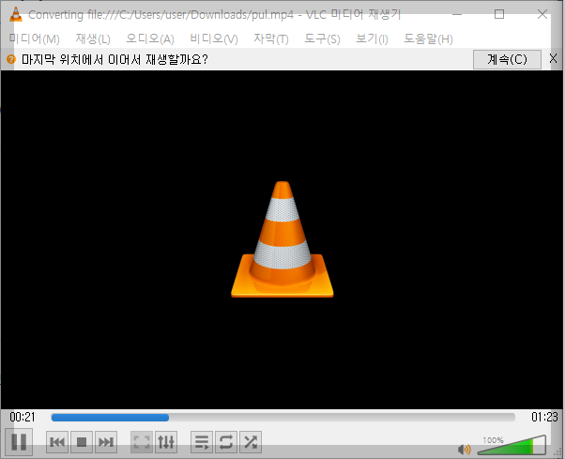Seek within the blue progress bar
Screen dimensions: 565x459
click(x=283, y=417)
